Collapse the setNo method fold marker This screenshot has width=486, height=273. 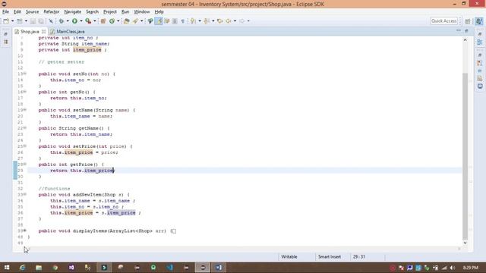click(x=25, y=74)
